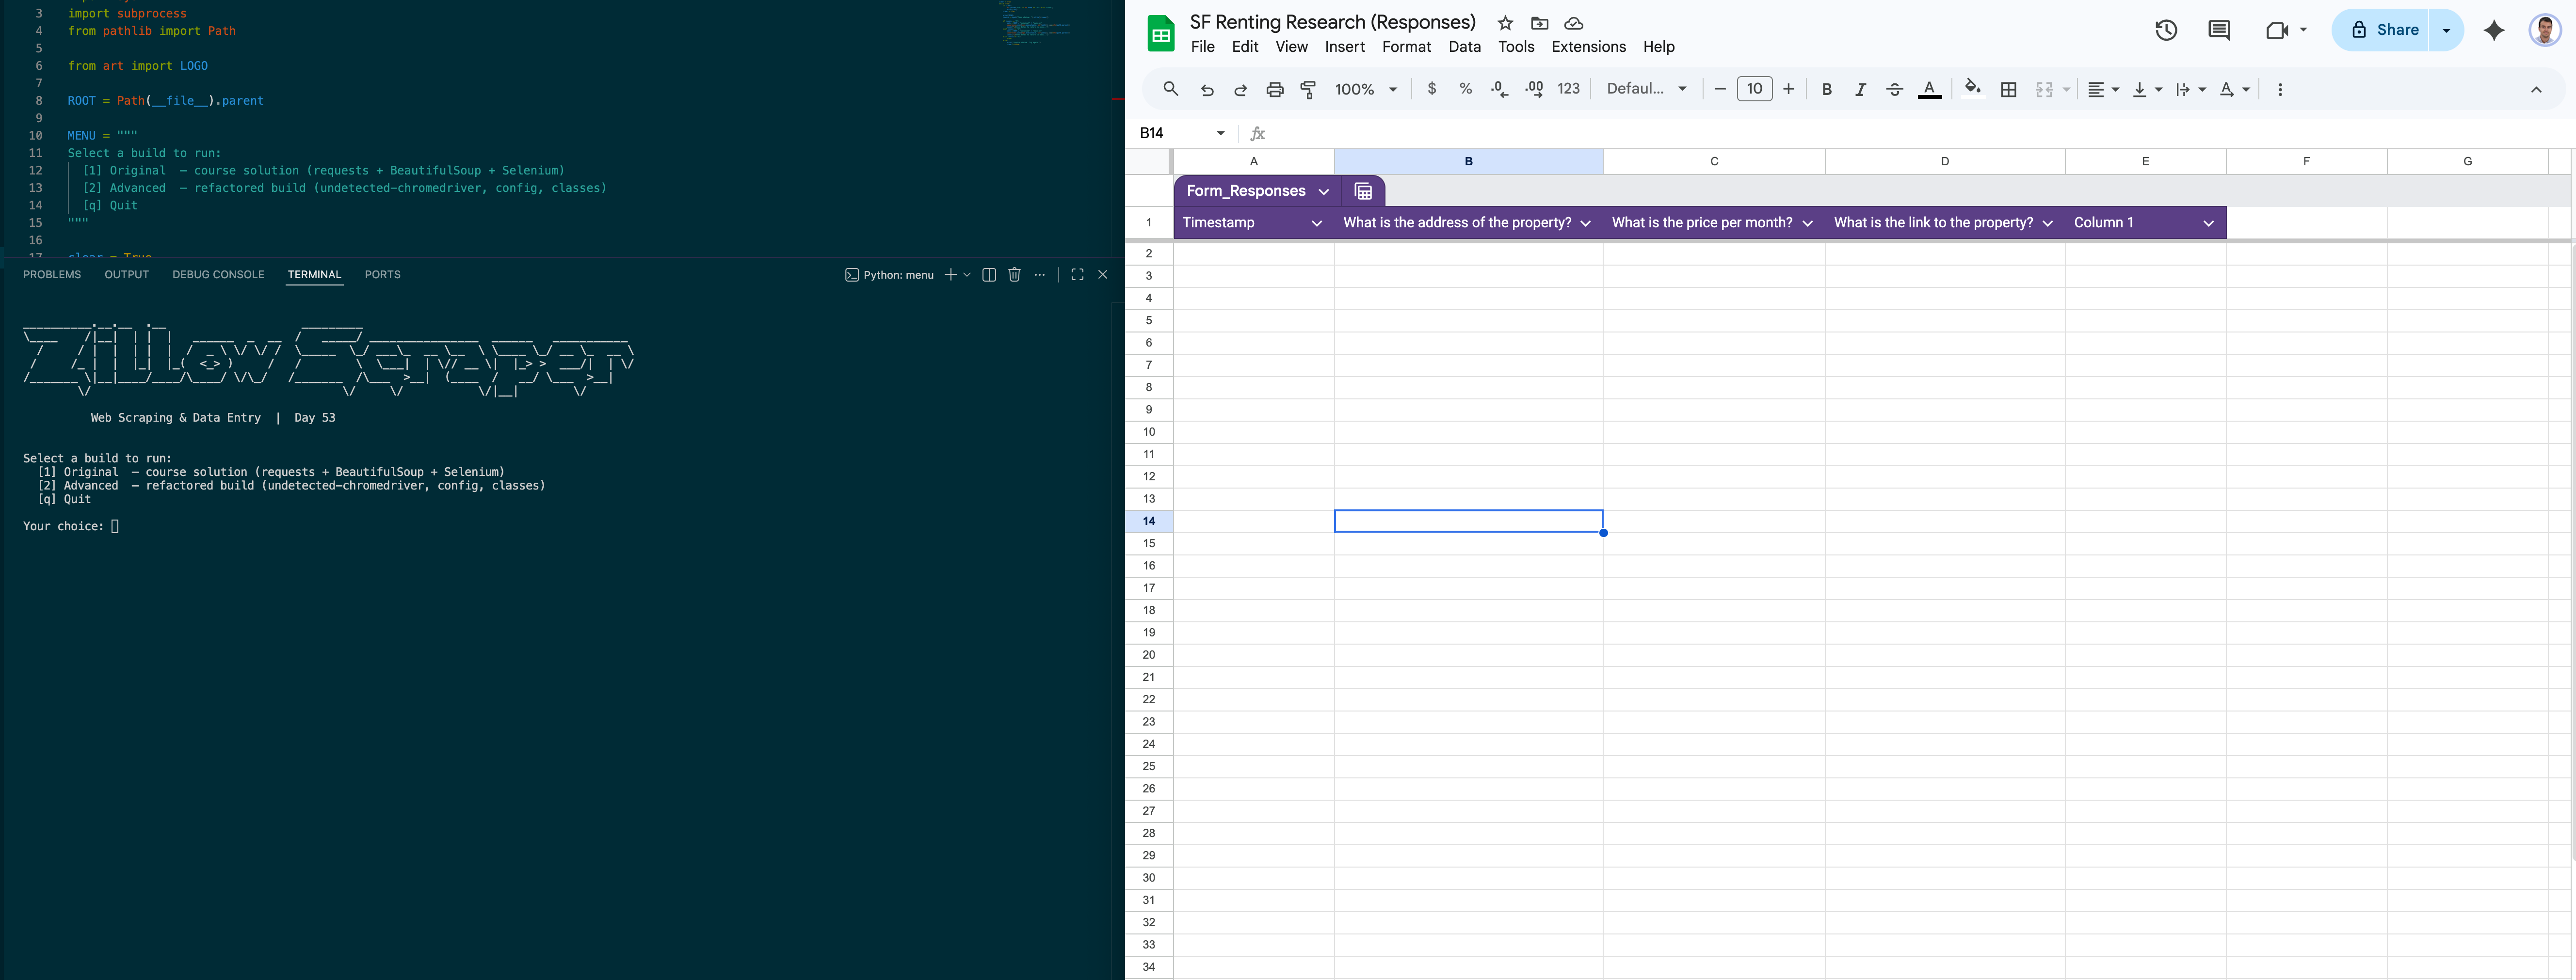Decrease font size with minus button
Screen dimensions: 2576x980
point(1720,89)
